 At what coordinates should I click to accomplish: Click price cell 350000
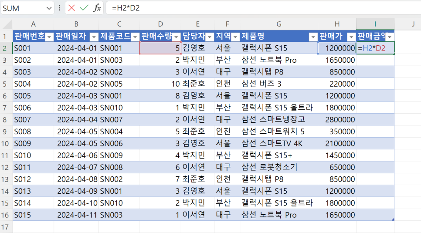[337, 132]
